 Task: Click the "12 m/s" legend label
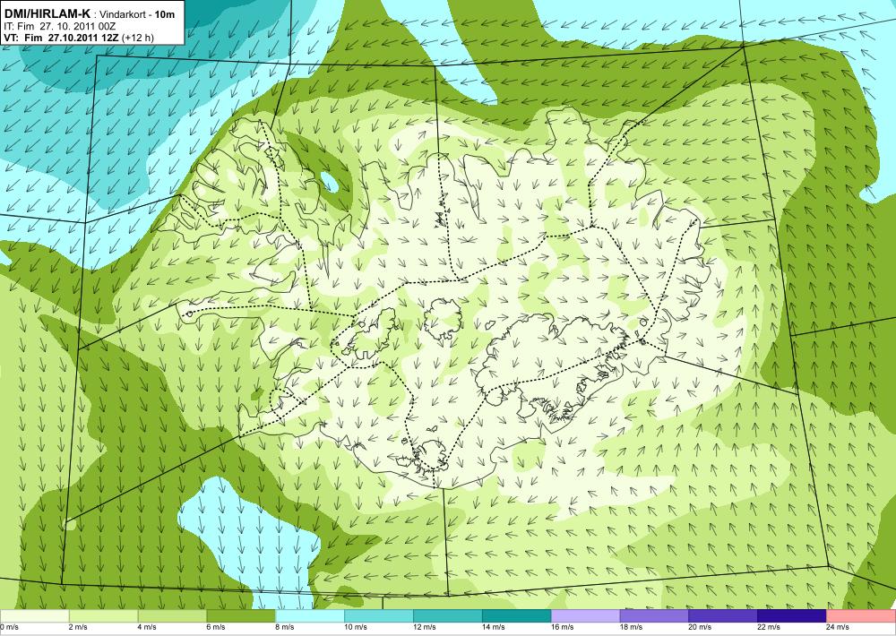pyautogui.click(x=425, y=627)
